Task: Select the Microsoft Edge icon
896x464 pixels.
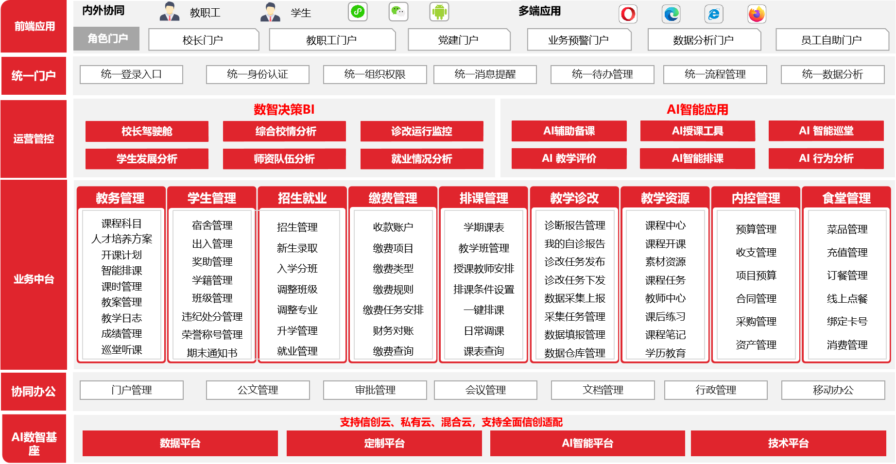Action: pyautogui.click(x=671, y=15)
